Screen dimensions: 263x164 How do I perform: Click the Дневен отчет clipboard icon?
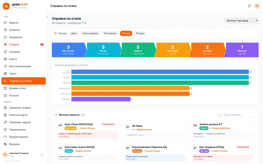coord(5,88)
